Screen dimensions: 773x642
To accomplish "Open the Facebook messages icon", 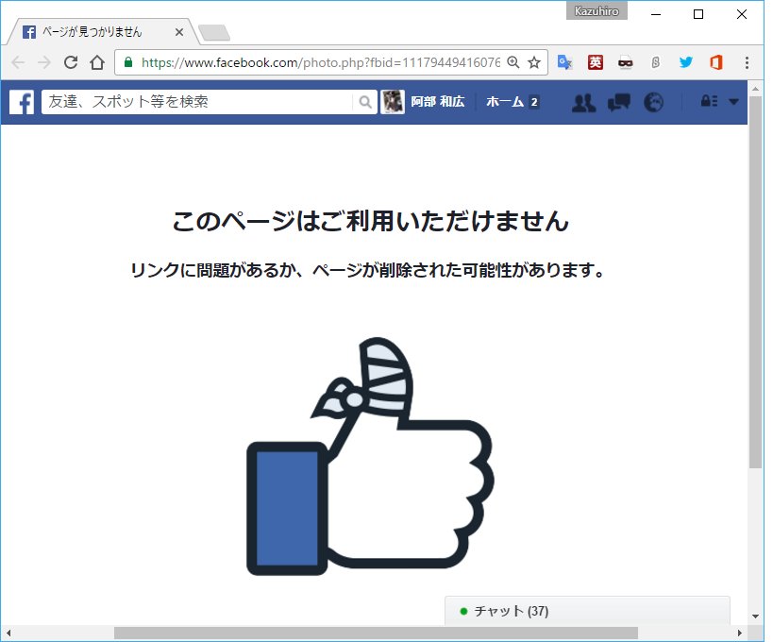I will [x=619, y=103].
